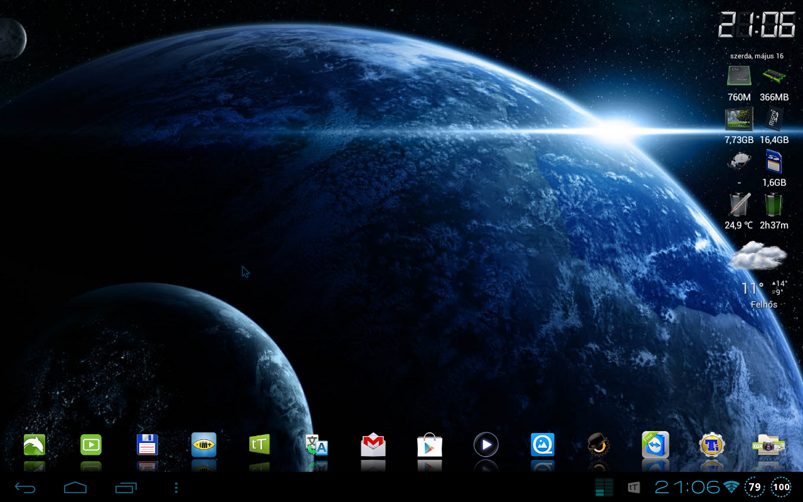Tap the battery circle showing 100
Viewport: 803px width, 502px height.
[782, 487]
